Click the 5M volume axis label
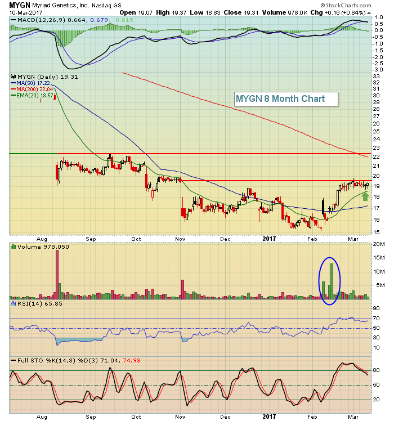This screenshot has width=394, height=421. coord(380,285)
